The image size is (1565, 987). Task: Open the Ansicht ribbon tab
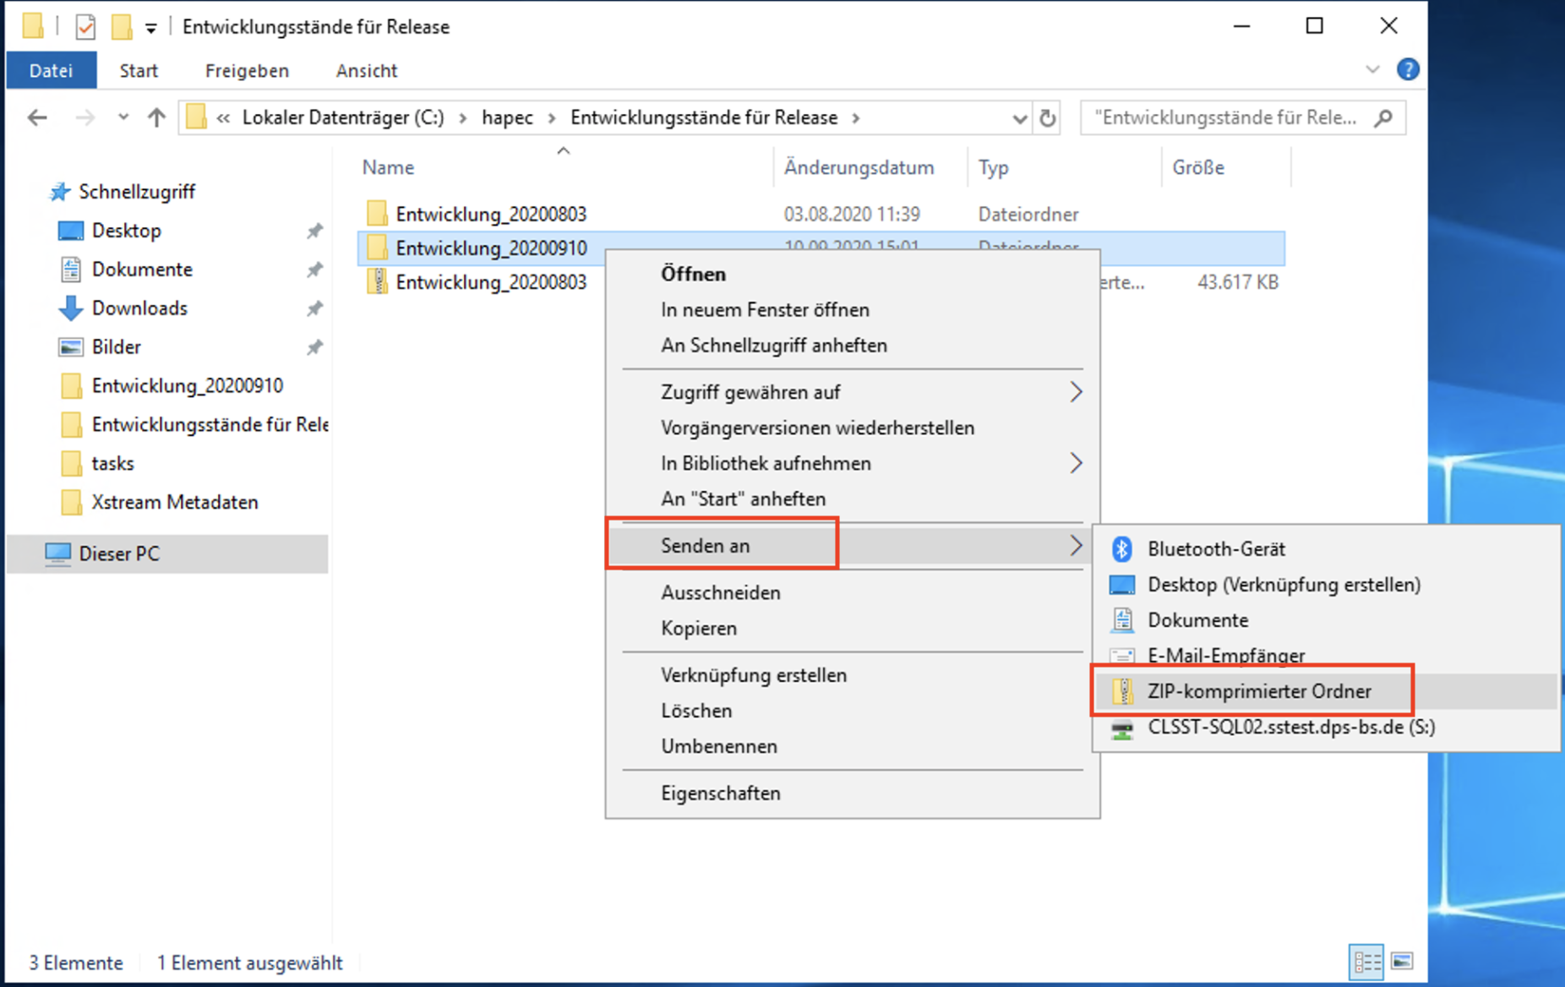(366, 71)
